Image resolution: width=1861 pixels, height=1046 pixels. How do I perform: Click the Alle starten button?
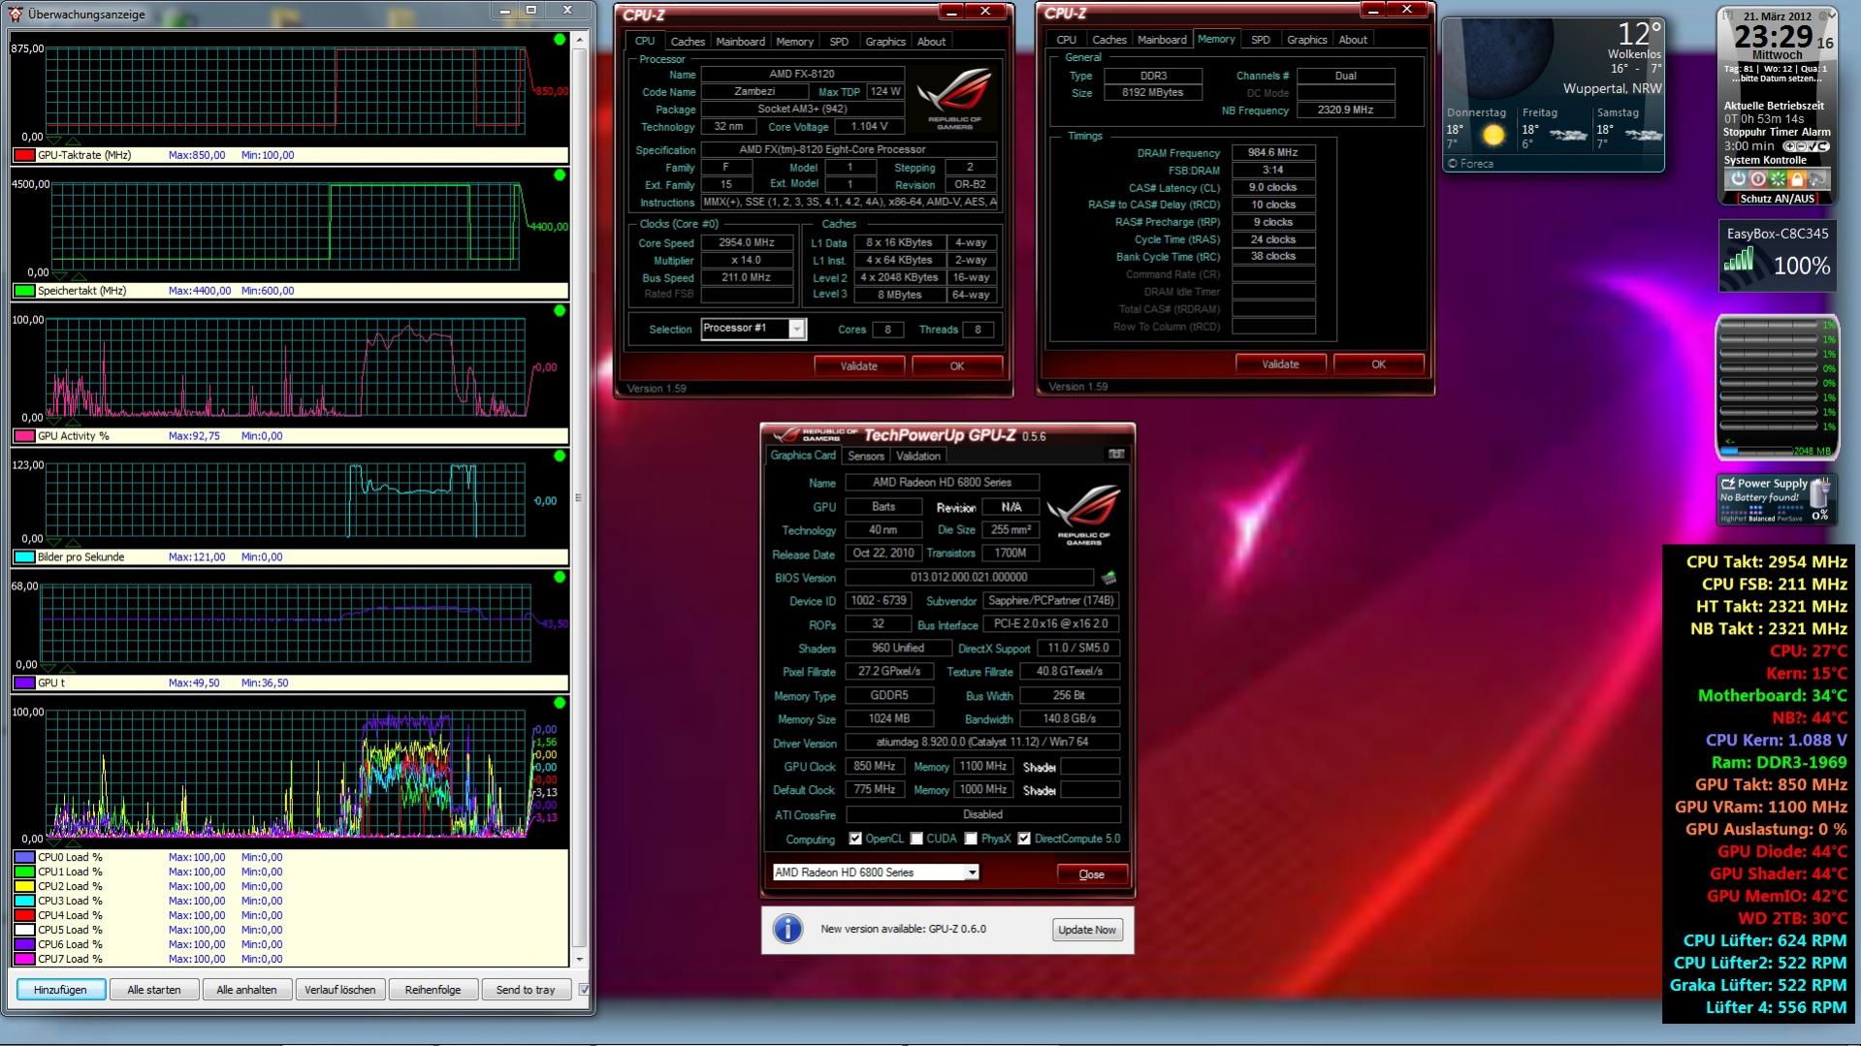click(x=153, y=990)
